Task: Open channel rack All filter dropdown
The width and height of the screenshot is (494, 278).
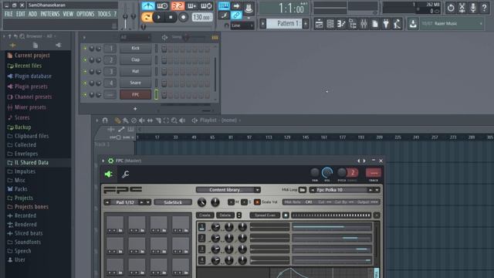Action: click(x=135, y=38)
